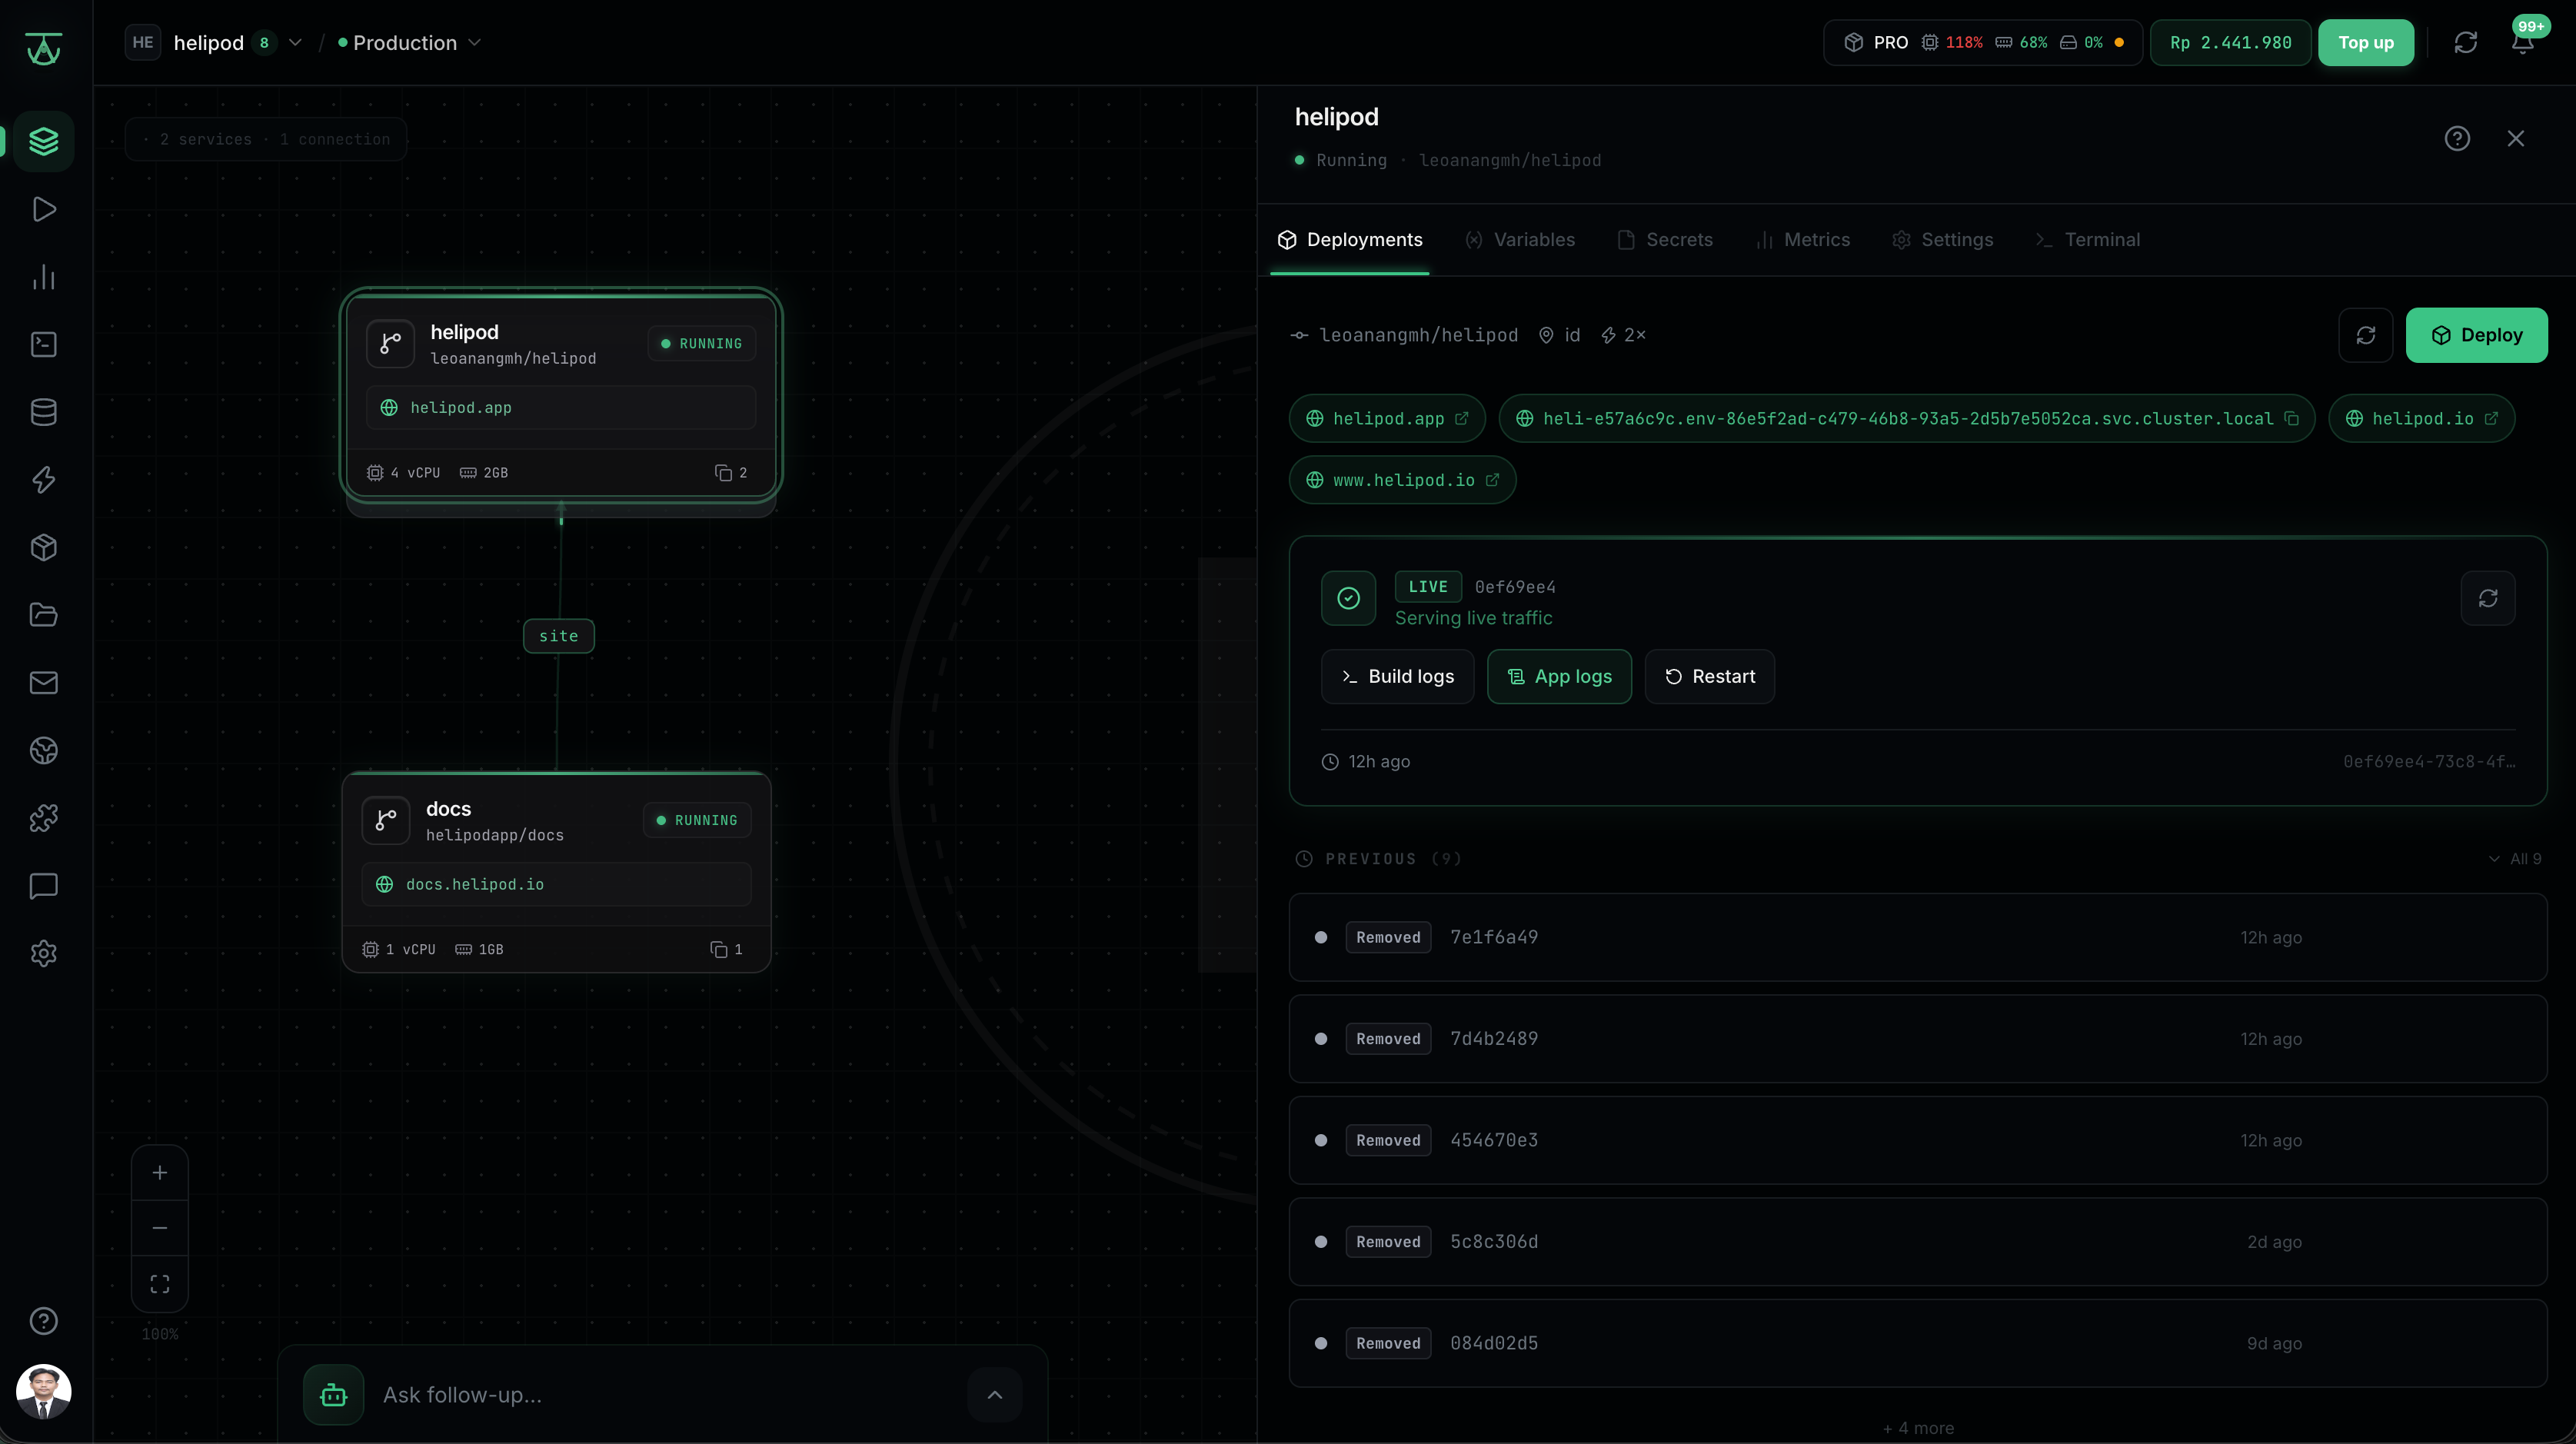Image resolution: width=2576 pixels, height=1444 pixels.
Task: Open the play/run icon in sidebar
Action: pos(44,209)
